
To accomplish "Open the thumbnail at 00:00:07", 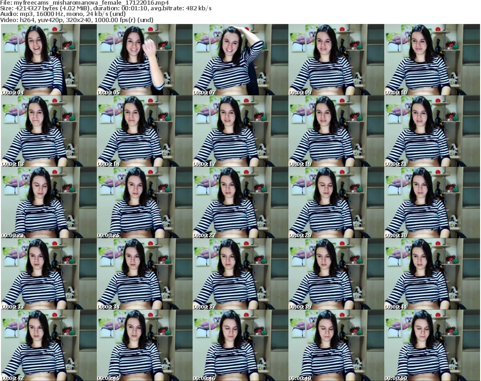I will click(240, 60).
